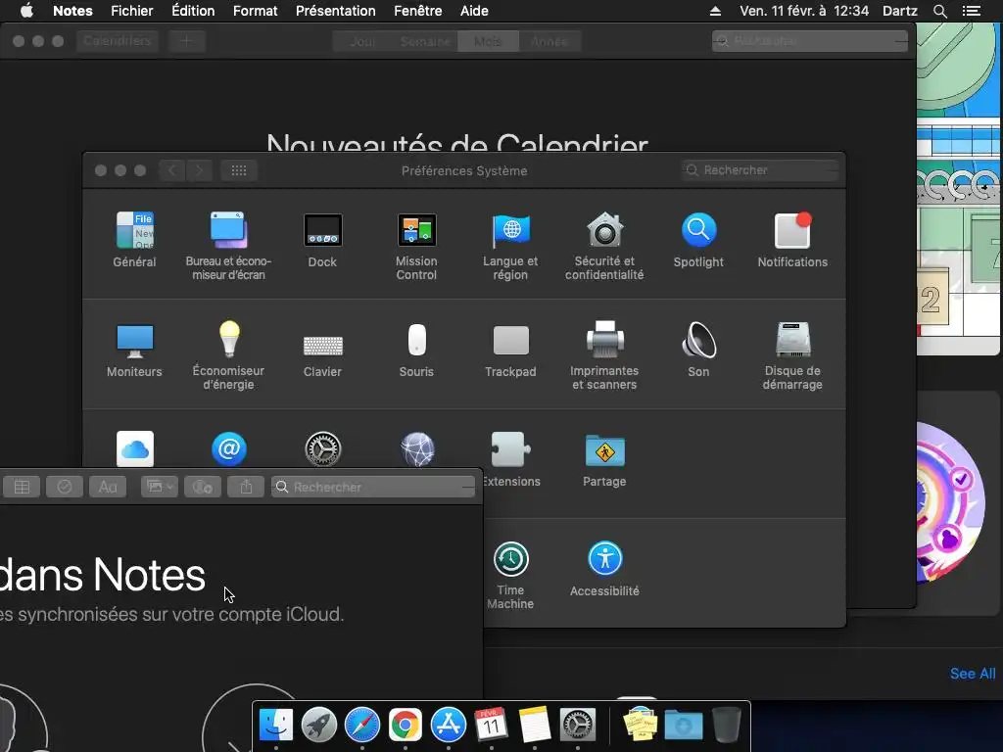Open the Network globe preference icon
The height and width of the screenshot is (752, 1003).
pyautogui.click(x=417, y=448)
